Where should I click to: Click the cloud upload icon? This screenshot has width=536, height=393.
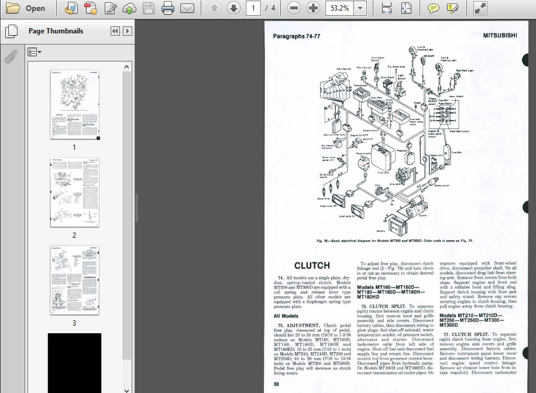(x=129, y=8)
